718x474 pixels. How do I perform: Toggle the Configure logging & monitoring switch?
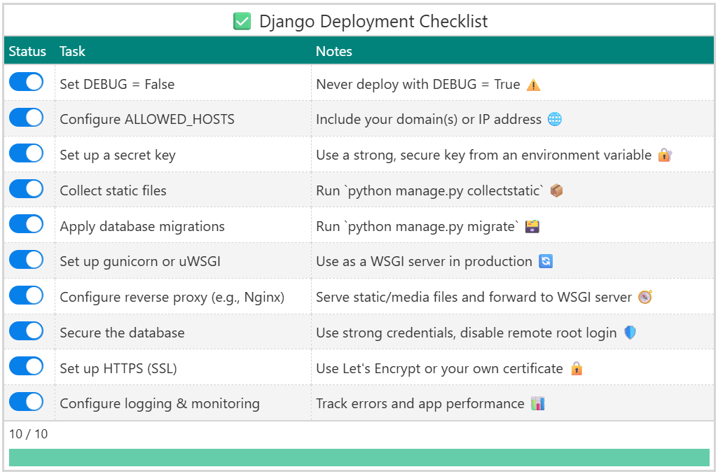tap(26, 402)
